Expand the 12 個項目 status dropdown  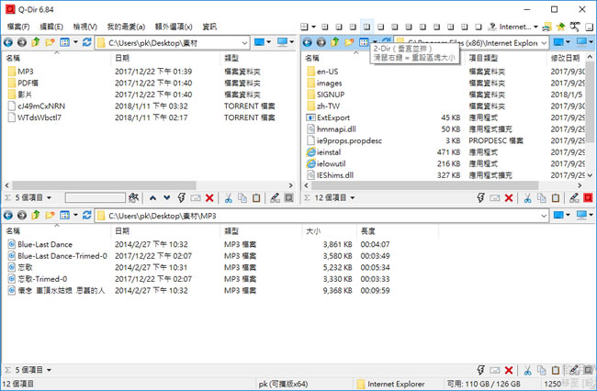point(352,197)
